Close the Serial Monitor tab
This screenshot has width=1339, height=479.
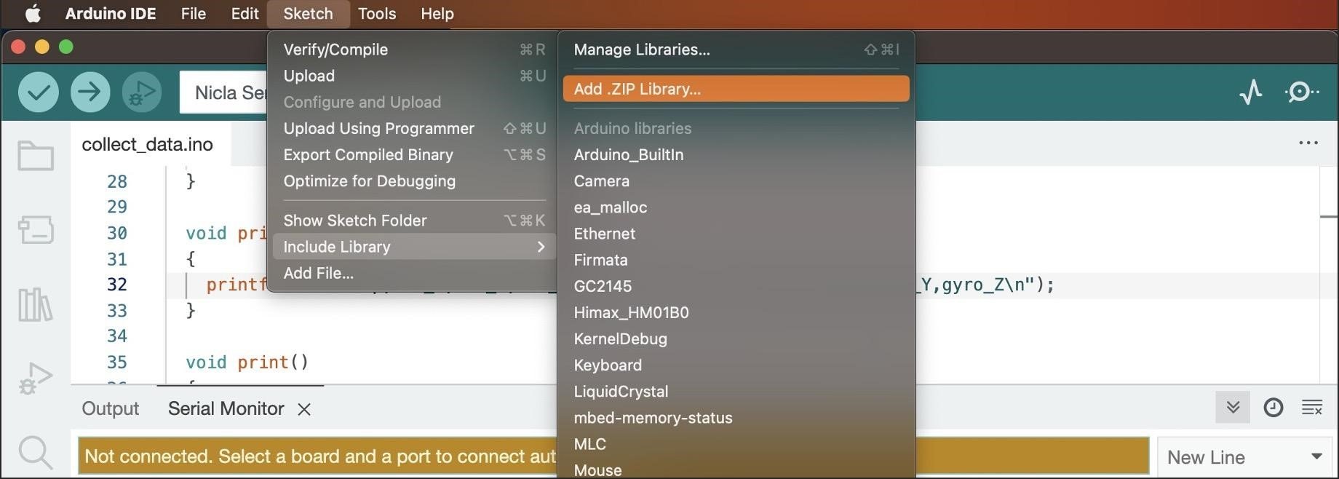(x=304, y=409)
